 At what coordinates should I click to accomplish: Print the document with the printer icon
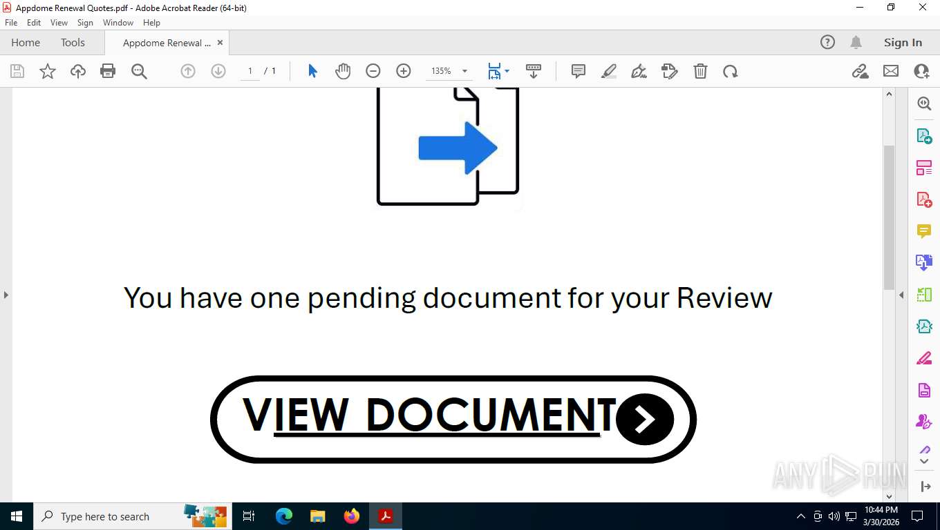coord(108,71)
